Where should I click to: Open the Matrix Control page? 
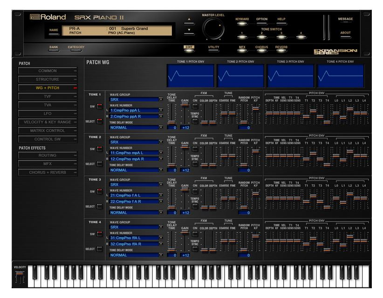[x=48, y=131]
